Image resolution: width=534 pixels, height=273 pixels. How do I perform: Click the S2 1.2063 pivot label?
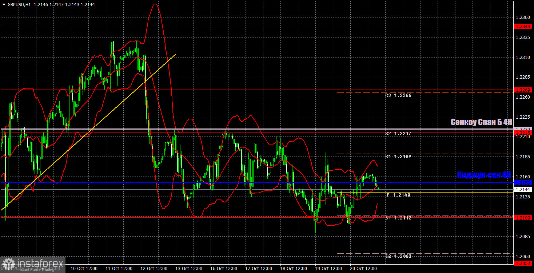pyautogui.click(x=398, y=256)
